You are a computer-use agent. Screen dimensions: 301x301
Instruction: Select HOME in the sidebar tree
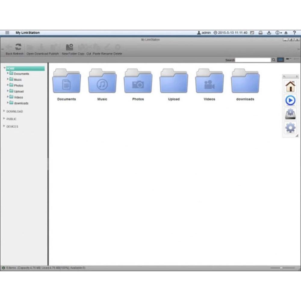(x=11, y=69)
